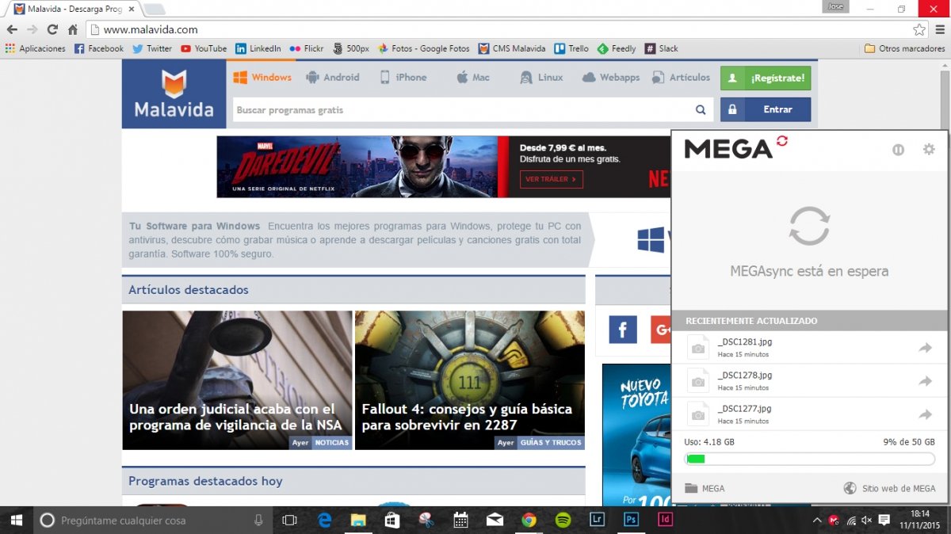Click the Entrar login button
The image size is (951, 534).
[x=766, y=109]
